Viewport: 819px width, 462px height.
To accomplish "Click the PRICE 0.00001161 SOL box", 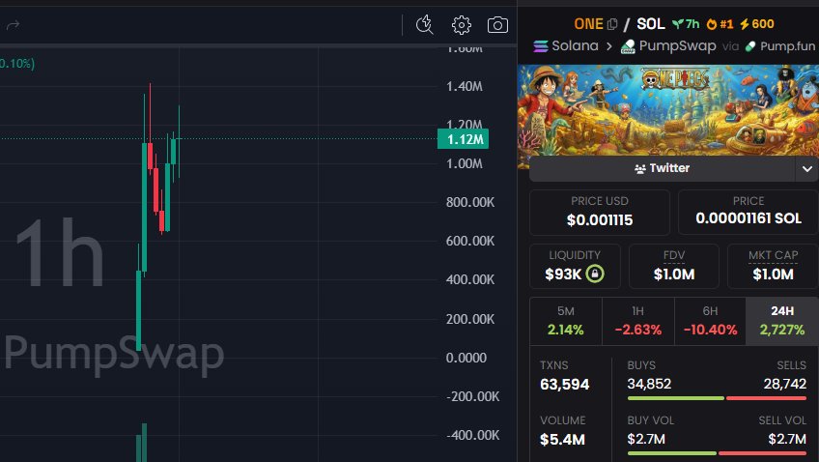I will coord(748,213).
